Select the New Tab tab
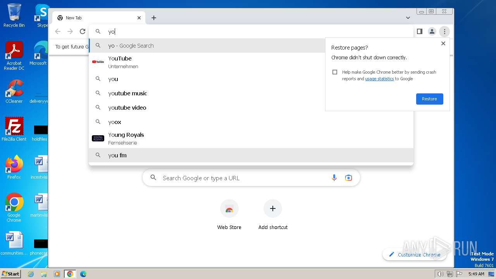 click(x=99, y=18)
